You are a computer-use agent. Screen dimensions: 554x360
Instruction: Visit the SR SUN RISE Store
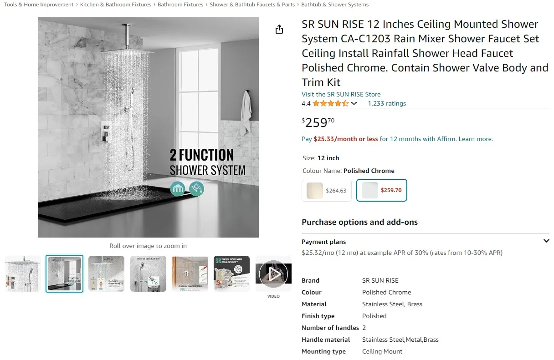(x=341, y=94)
